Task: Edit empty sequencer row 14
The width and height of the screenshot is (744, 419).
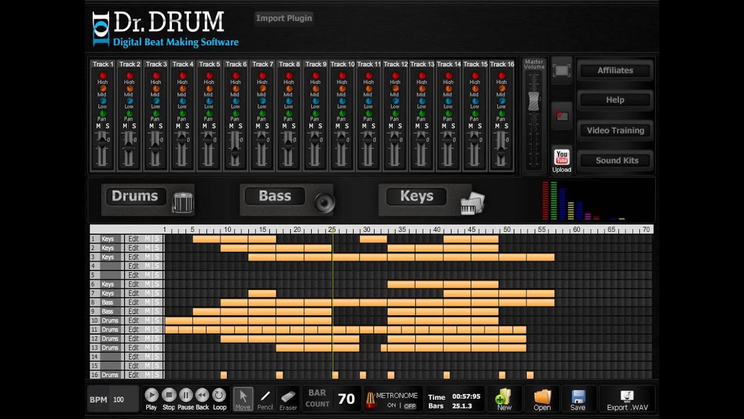Action: (x=134, y=357)
